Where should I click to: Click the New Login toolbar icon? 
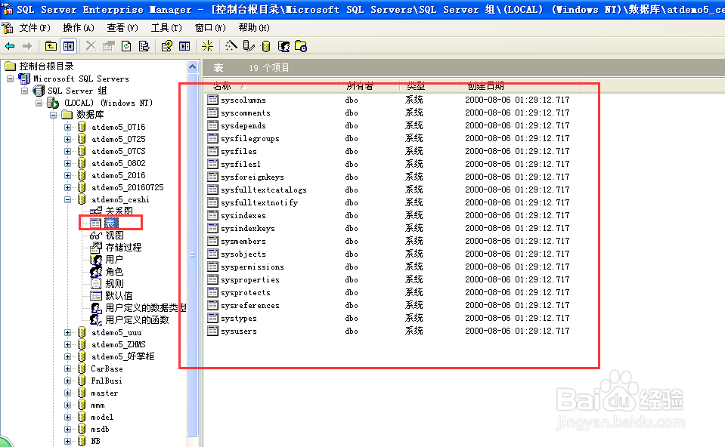[x=283, y=46]
